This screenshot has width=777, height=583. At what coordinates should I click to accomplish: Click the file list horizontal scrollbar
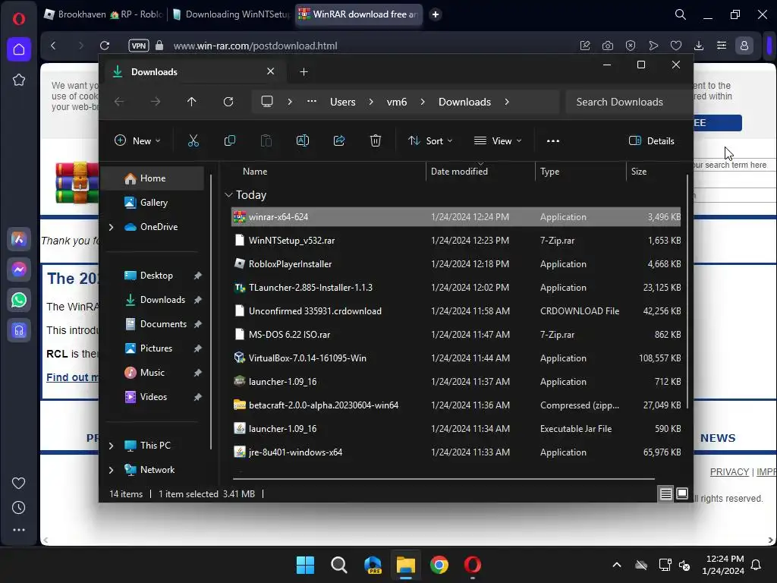443,479
